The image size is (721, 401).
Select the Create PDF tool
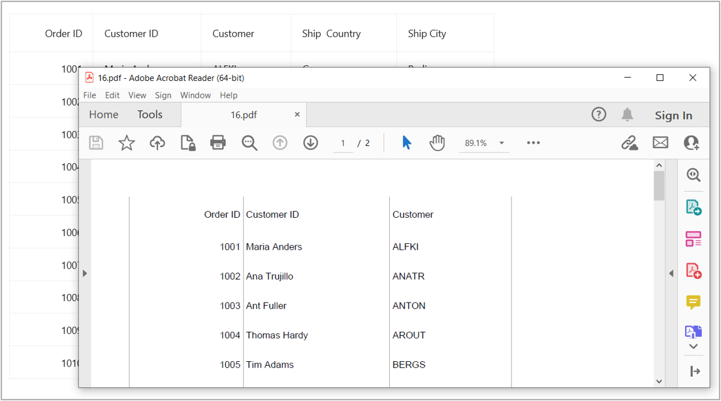pyautogui.click(x=693, y=207)
